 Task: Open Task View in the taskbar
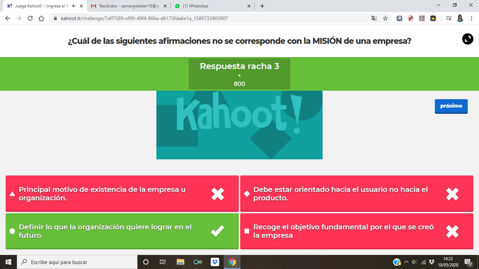(163, 262)
